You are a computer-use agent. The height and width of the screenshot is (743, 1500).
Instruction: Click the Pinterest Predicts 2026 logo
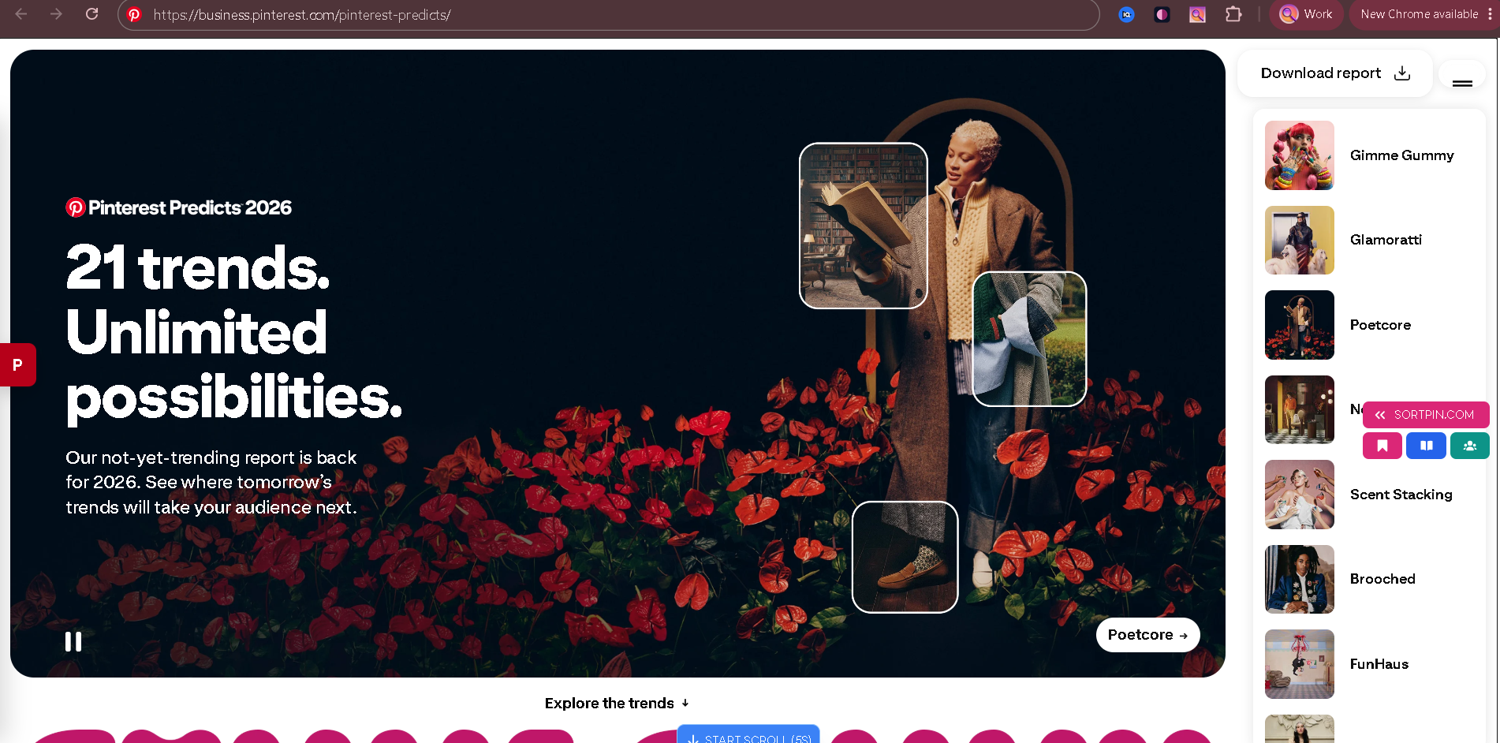click(x=178, y=207)
